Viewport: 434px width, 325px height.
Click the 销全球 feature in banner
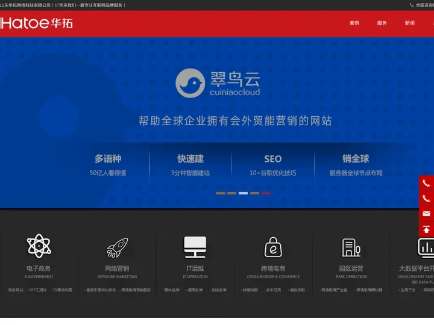click(356, 159)
